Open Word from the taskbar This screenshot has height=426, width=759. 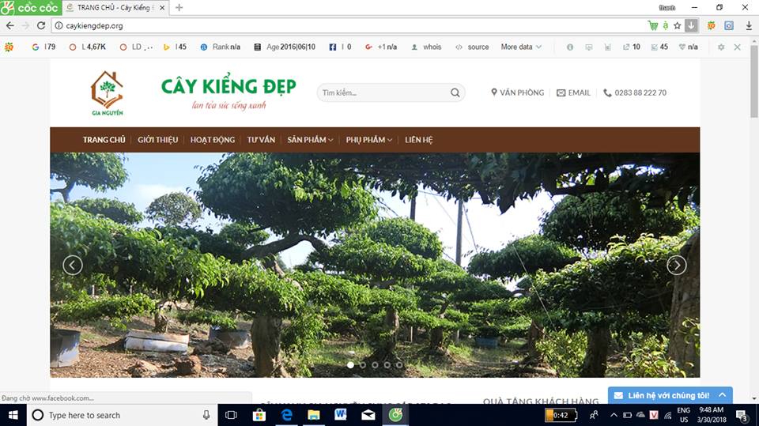[x=341, y=415]
